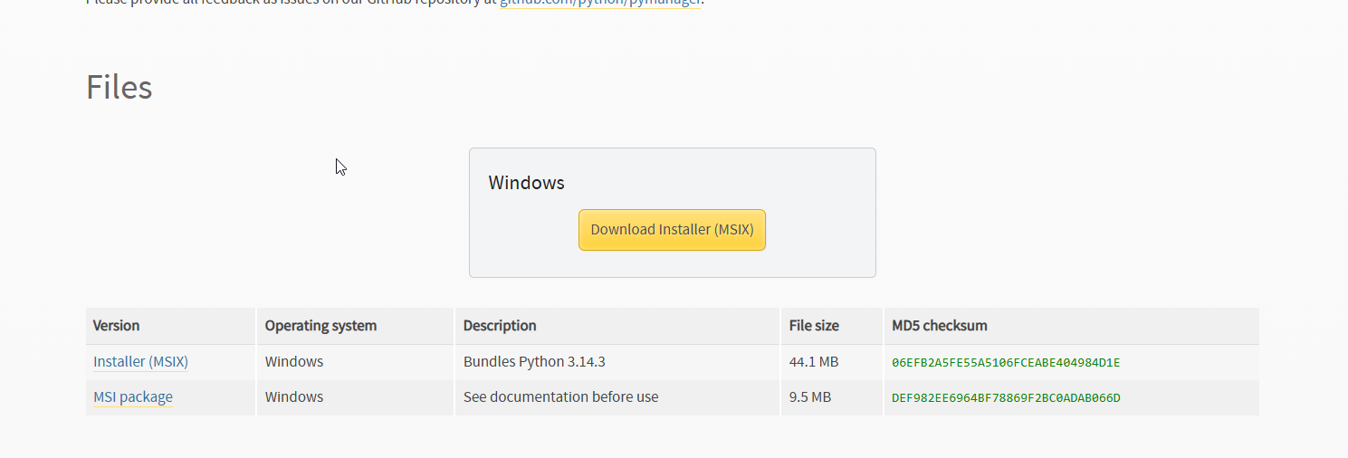Image resolution: width=1348 pixels, height=458 pixels.
Task: Click the MD5 checksum column header
Action: coord(939,326)
